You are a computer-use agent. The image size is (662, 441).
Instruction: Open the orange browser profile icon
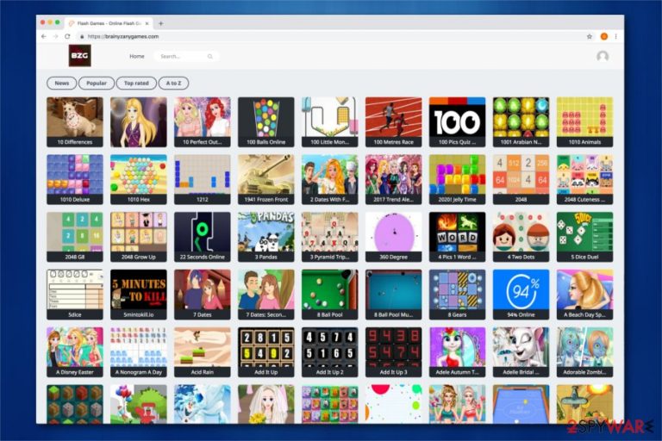pyautogui.click(x=604, y=37)
